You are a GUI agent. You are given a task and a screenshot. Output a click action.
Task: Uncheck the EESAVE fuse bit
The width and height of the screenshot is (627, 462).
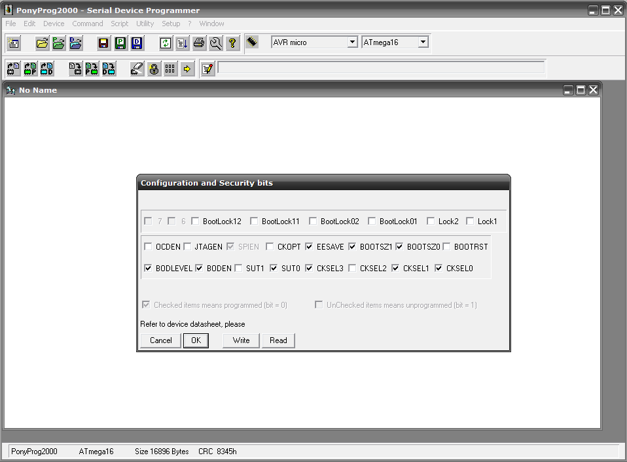(309, 247)
